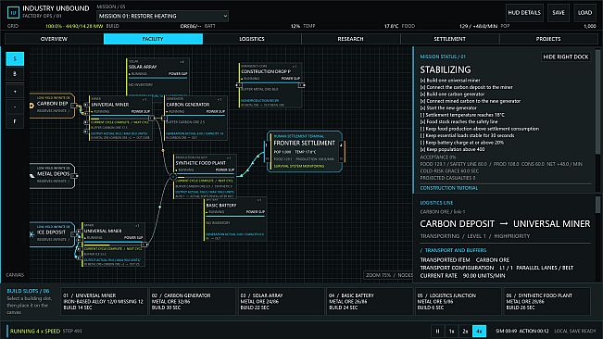The width and height of the screenshot is (603, 339).
Task: Open the Overview tab
Action: 54,39
